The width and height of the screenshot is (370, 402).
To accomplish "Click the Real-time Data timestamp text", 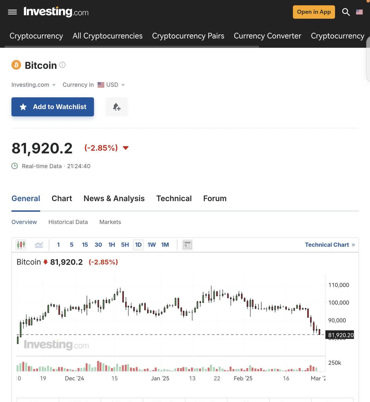I will (56, 166).
